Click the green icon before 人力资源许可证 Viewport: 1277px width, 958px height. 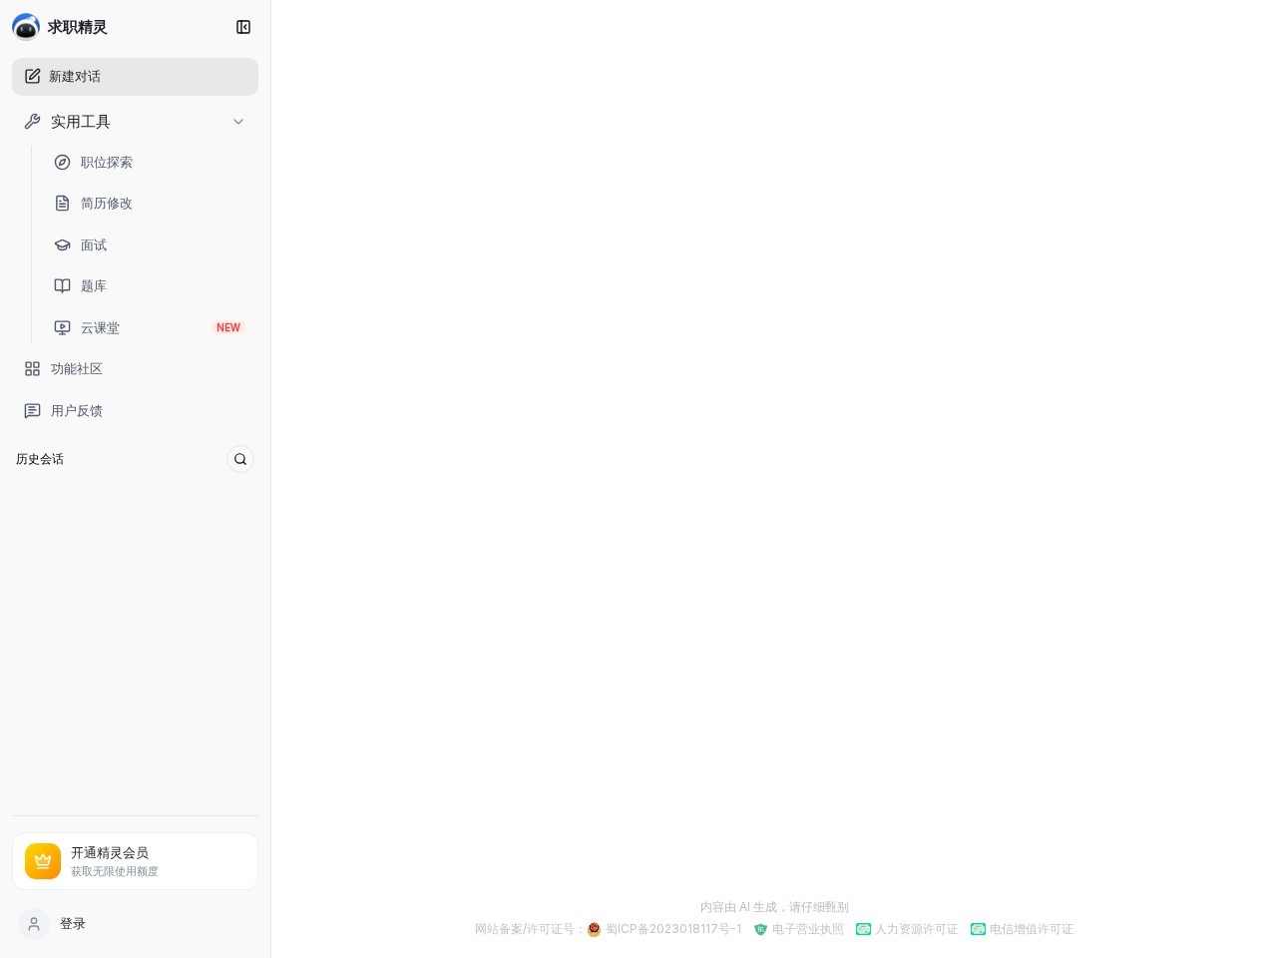coord(864,929)
